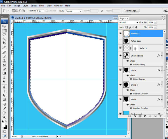Collapse Checkerboard layer effects
Image resolution: width=168 pixels, height=139 pixels.
(x=162, y=56)
